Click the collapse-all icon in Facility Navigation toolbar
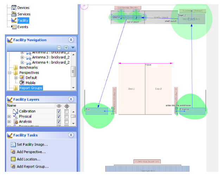 59,47
